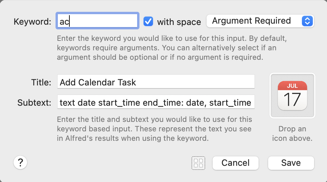This screenshot has height=182, width=327.
Task: Click the Calendar icon in the icon well
Action: coord(292,96)
